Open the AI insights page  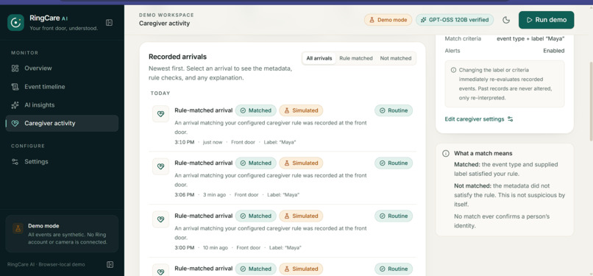(62, 105)
